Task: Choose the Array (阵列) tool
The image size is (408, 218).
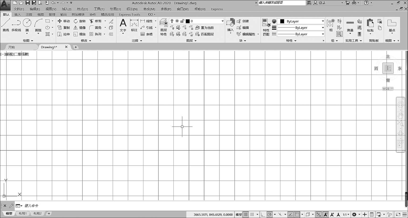Action: point(95,34)
